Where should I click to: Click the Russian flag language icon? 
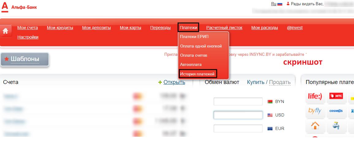point(280,4)
